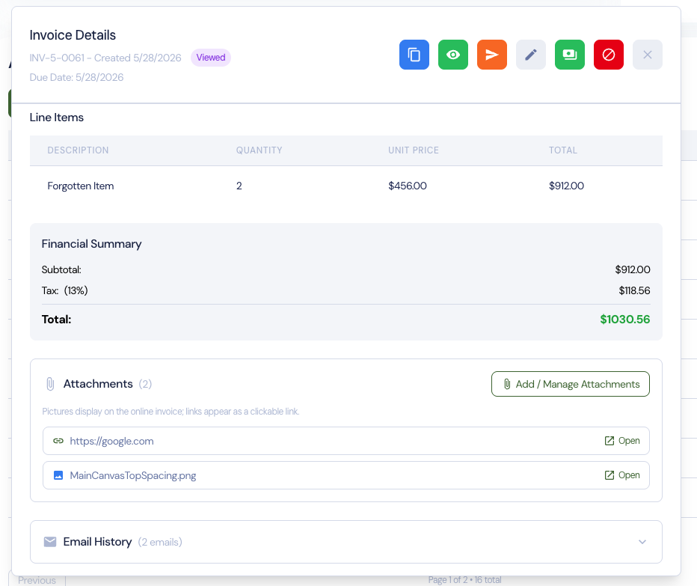Click Add / Manage Attachments button
Viewport: 697px width, 586px height.
click(x=571, y=384)
